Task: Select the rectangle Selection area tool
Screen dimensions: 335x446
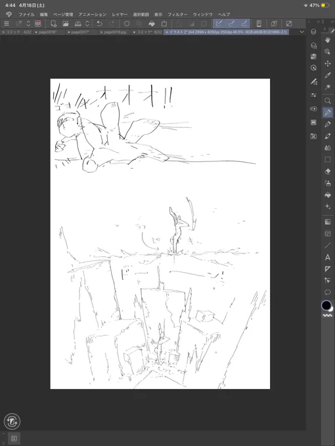Action: coord(328,159)
